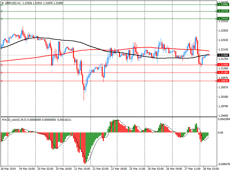
Task: Click the red 1.30830 price label
Action: (223, 81)
